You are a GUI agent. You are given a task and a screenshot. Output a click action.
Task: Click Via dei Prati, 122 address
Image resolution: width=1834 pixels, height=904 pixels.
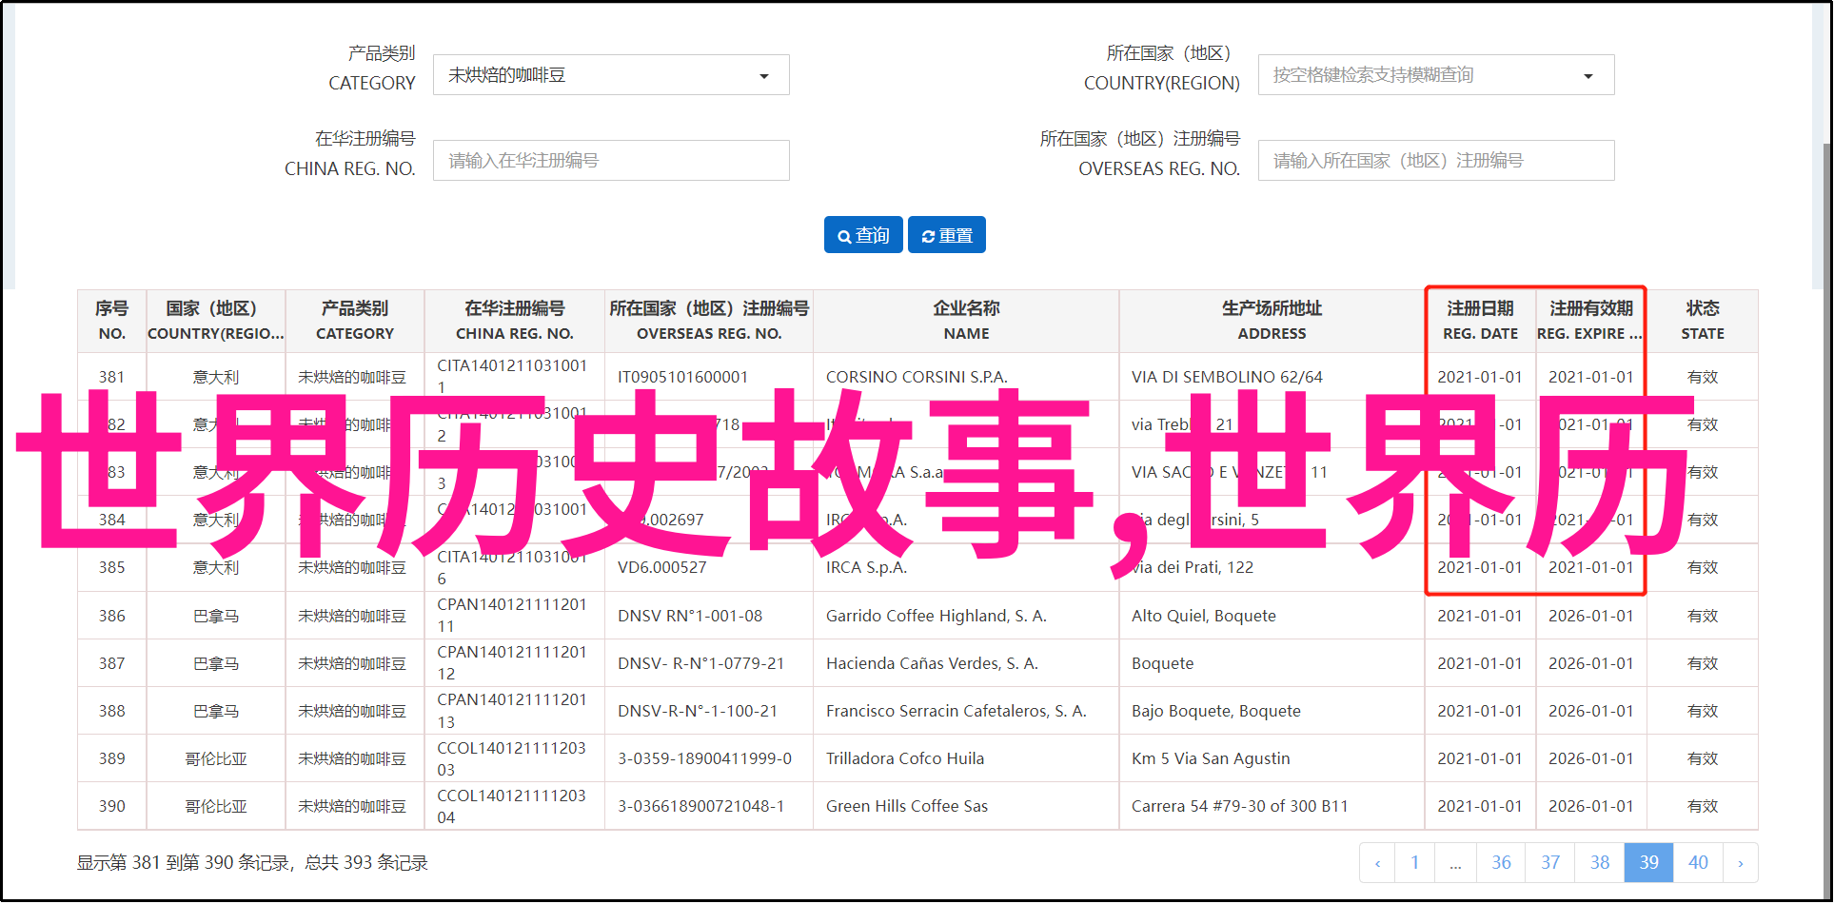click(1193, 568)
